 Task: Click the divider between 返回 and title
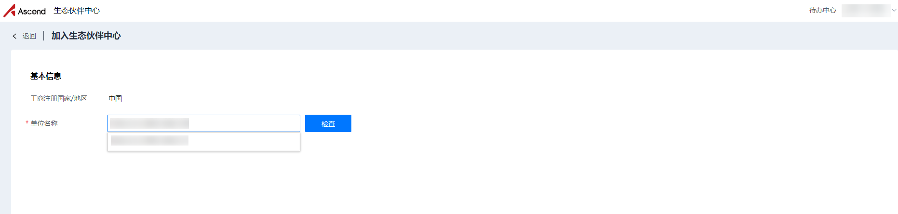44,36
